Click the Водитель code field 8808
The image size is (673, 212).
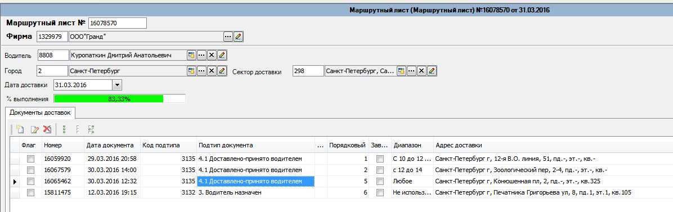53,55
